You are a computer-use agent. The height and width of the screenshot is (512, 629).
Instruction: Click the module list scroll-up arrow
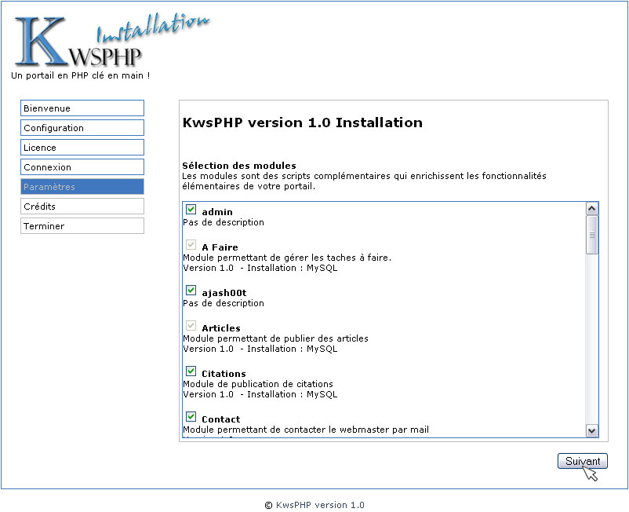tap(592, 208)
